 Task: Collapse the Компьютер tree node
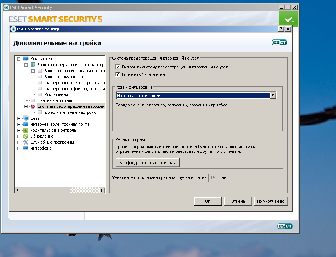[19, 59]
